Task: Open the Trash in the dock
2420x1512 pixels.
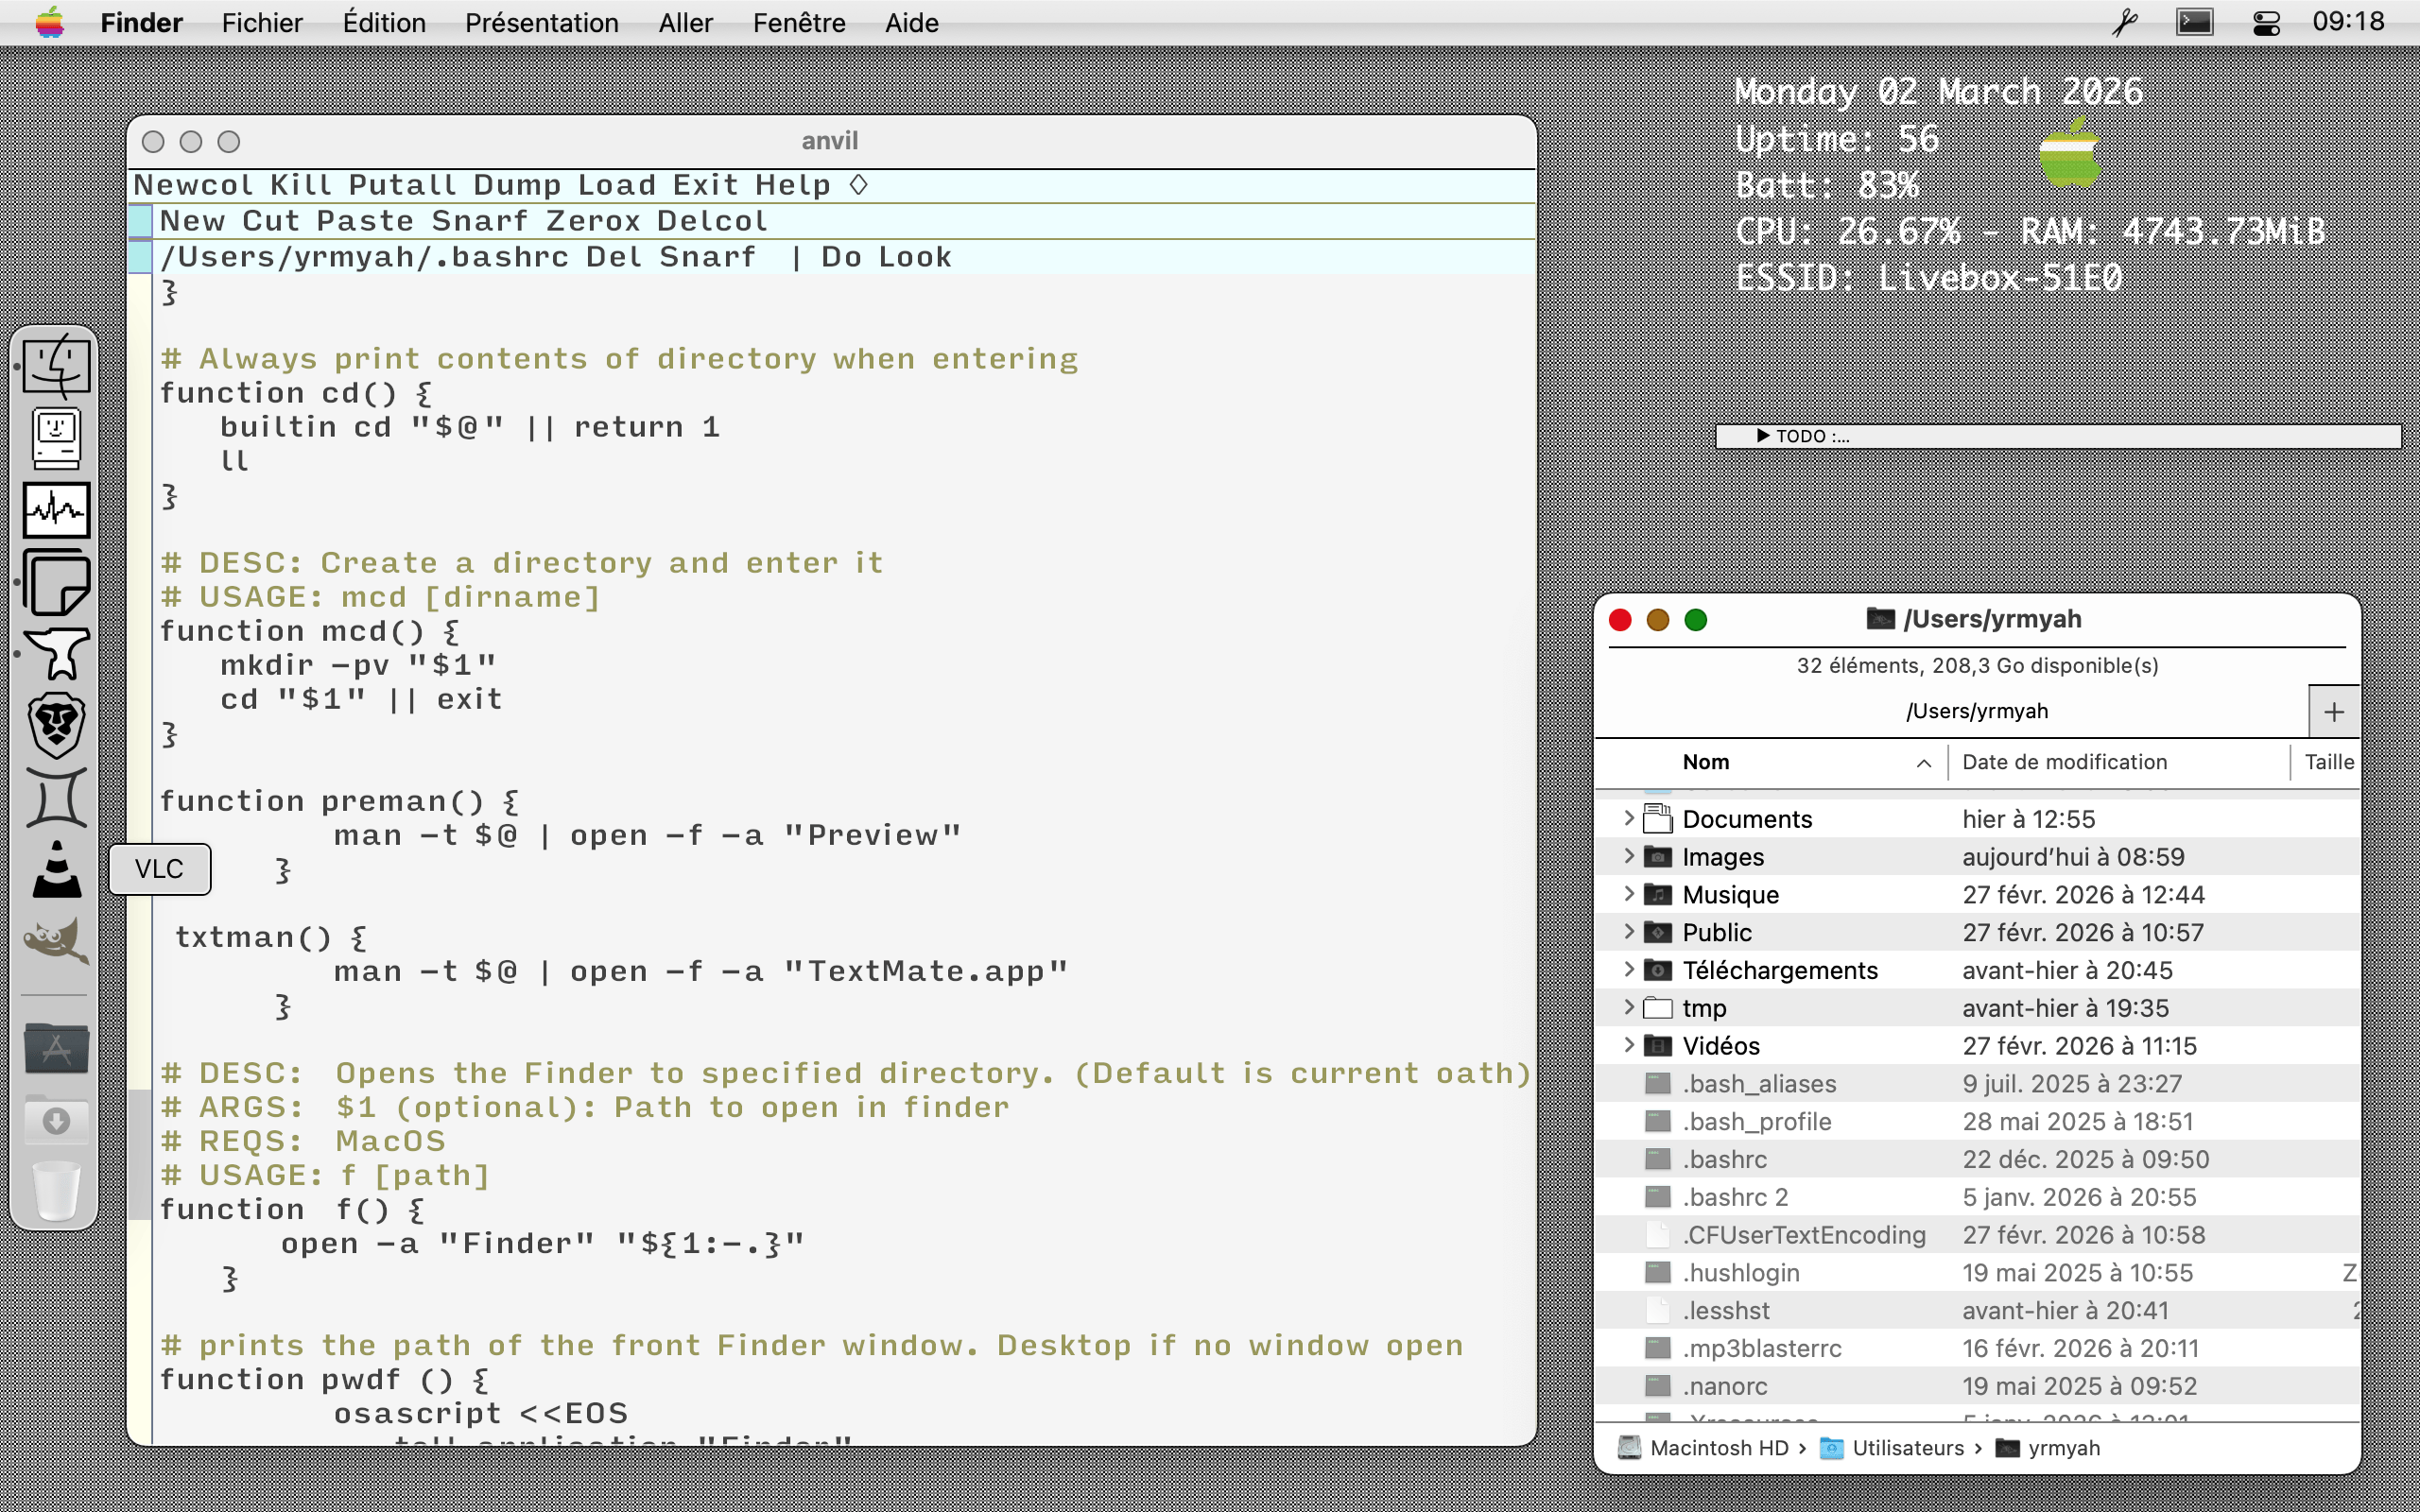Action: click(56, 1190)
